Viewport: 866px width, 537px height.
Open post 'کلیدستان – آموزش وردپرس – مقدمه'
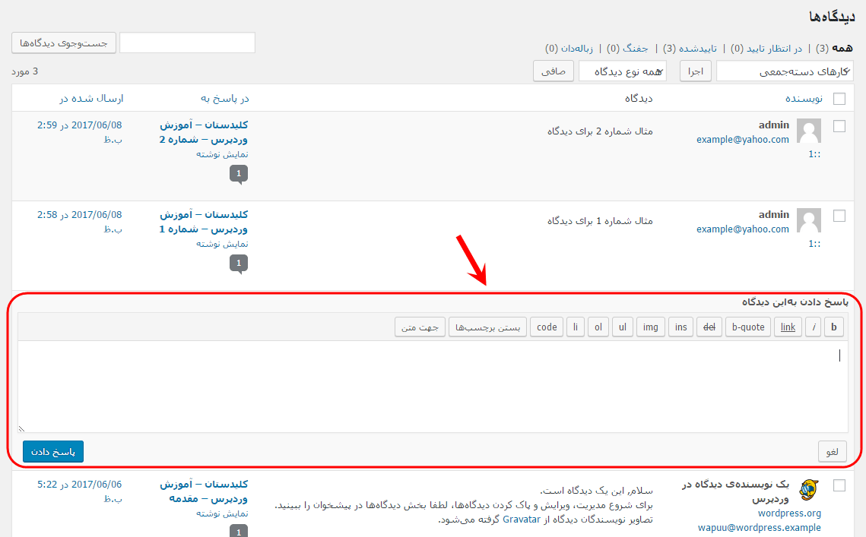coord(204,491)
